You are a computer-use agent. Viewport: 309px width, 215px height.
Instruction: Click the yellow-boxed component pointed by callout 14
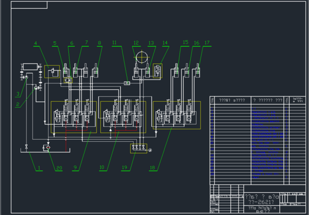coord(158,71)
